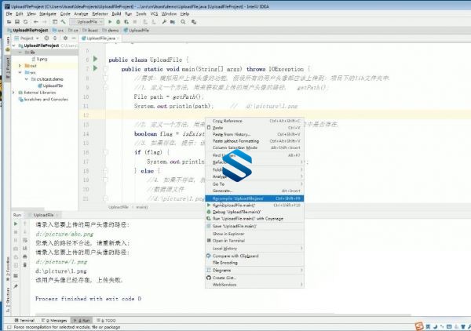Screen dimensions: 471x331
Task: Start debugging with the toolbar bug icon
Action: click(118, 22)
